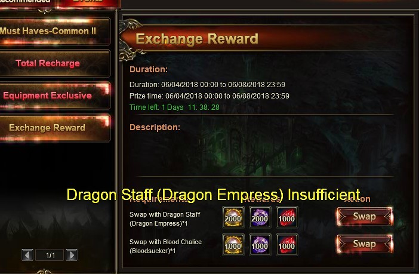Click the gold 2000 reward coin icon
Screen dimensions: 419x274
[233, 217]
